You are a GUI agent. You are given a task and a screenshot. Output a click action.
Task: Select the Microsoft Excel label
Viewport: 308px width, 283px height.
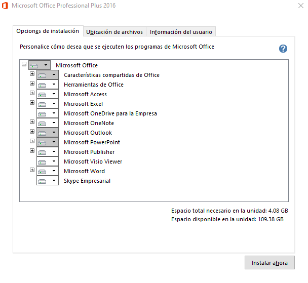(83, 104)
